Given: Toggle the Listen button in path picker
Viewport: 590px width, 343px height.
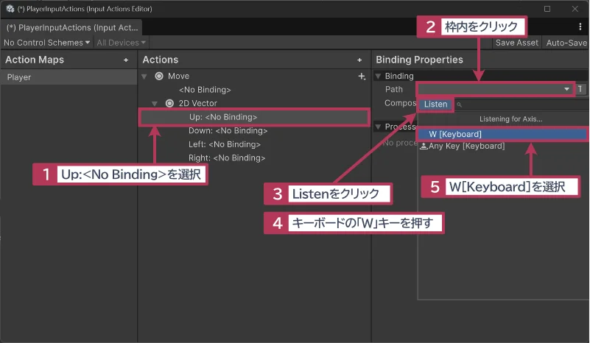Looking at the screenshot, I should tap(435, 104).
